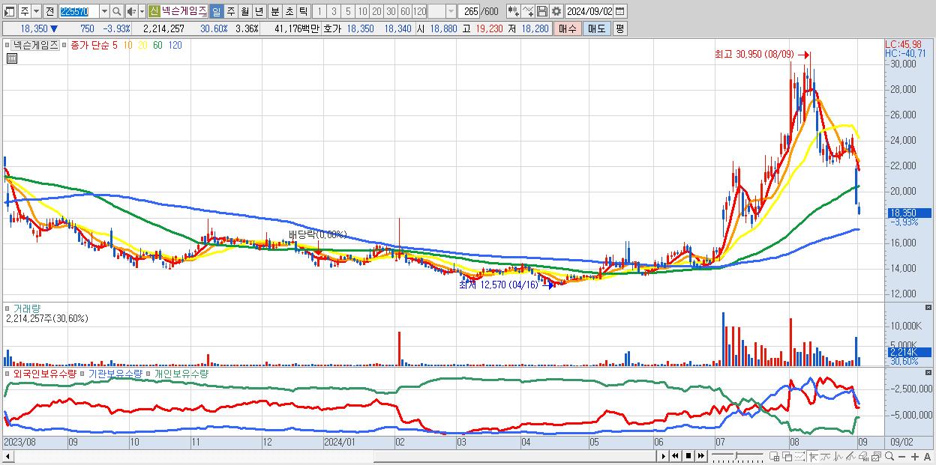
Task: Click the stop button in the bottom bar
Action: click(688, 456)
